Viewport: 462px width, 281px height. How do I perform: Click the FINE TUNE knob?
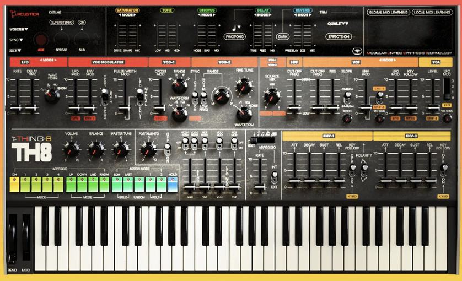244,86
